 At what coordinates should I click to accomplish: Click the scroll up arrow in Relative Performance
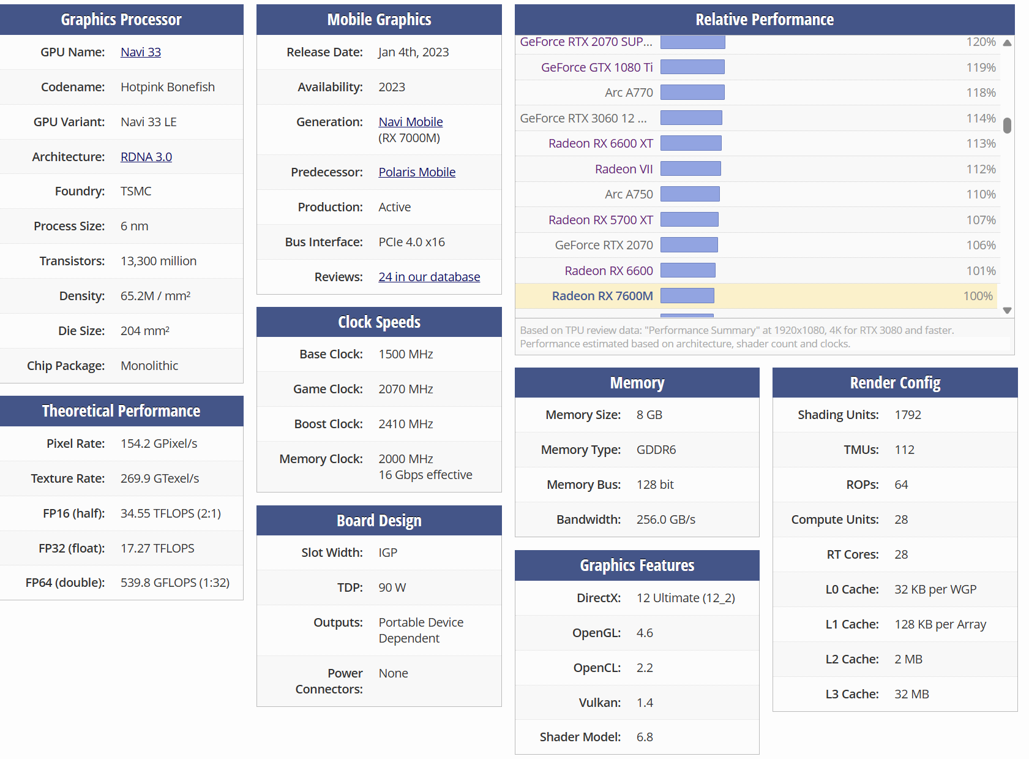pyautogui.click(x=1007, y=43)
